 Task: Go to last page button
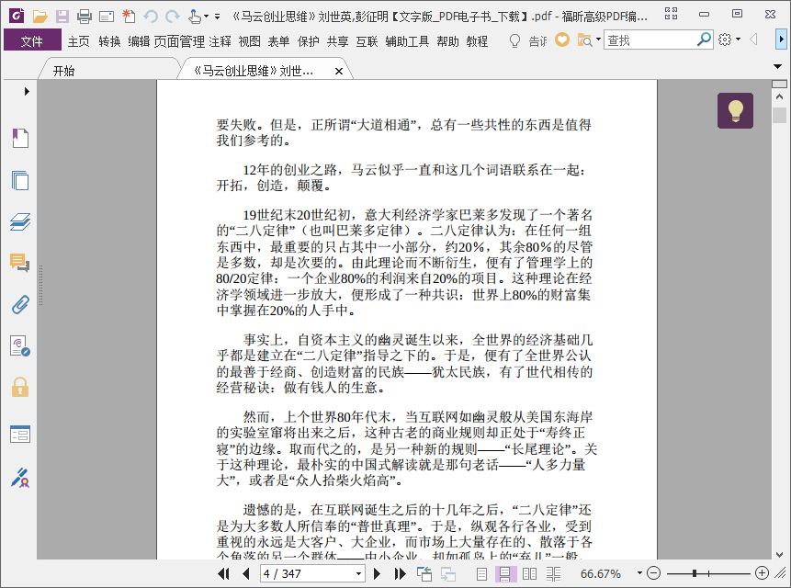[400, 573]
